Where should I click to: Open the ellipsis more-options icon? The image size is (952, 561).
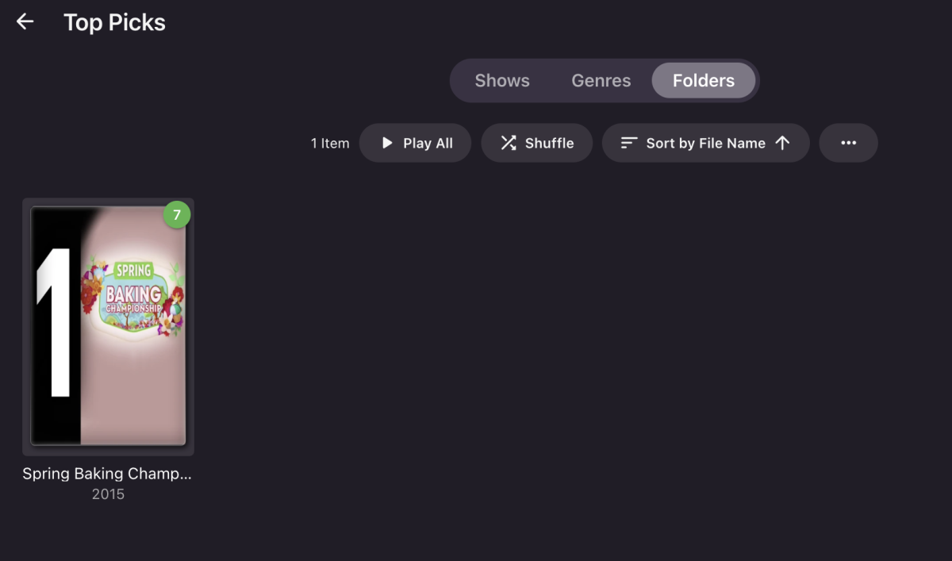(x=848, y=143)
